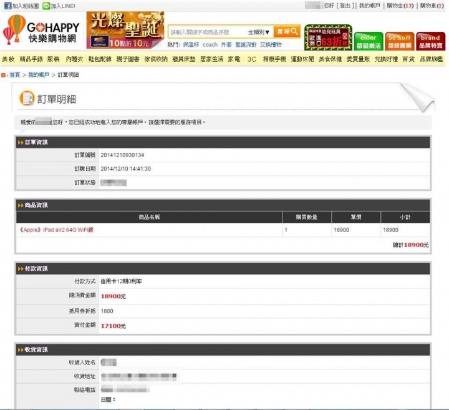Open 購物金(13) link
This screenshot has width=449, height=410.
(400, 6)
